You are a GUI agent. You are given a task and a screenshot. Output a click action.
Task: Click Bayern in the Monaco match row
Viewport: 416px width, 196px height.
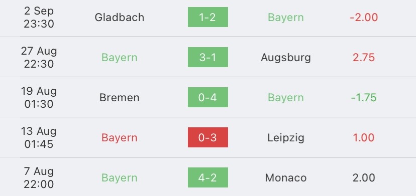click(x=120, y=178)
